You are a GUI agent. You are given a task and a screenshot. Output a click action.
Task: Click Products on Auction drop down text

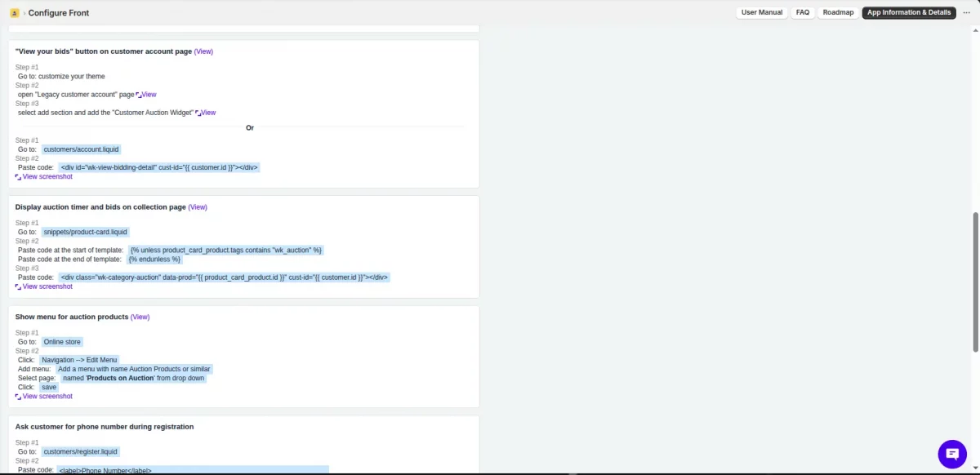coord(134,378)
